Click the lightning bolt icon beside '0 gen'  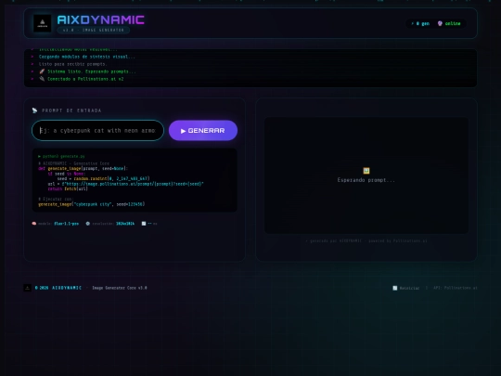tap(413, 23)
